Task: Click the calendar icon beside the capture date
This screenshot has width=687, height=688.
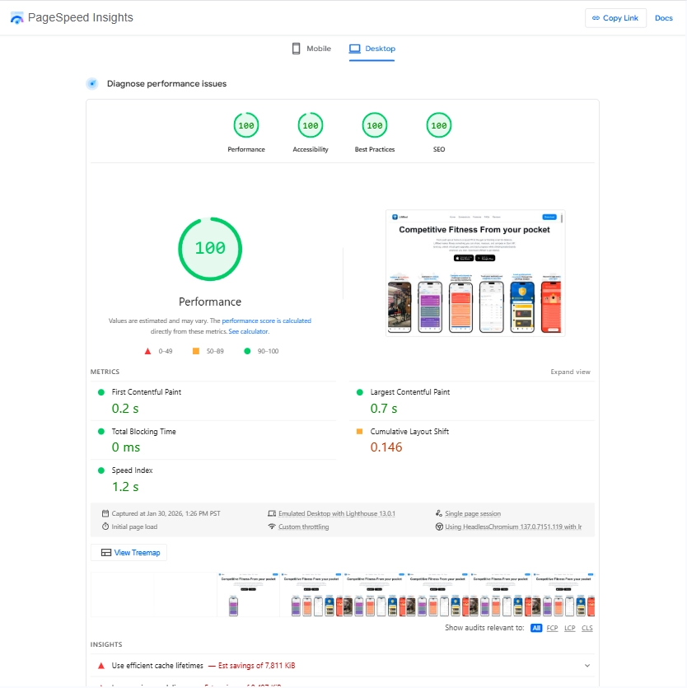Action: (105, 512)
